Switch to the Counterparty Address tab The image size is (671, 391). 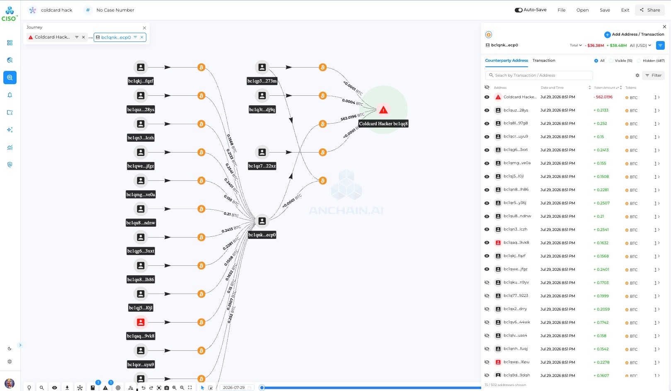(x=506, y=61)
